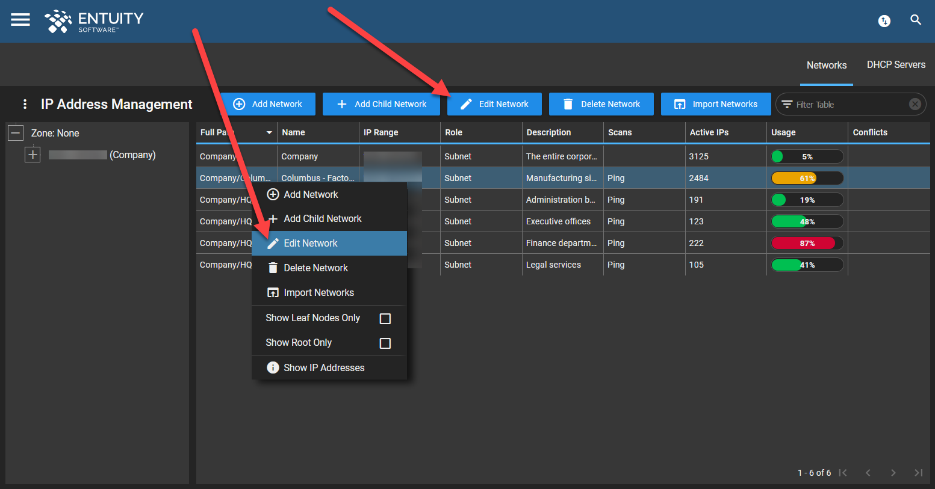Choose Delete Network in context menu

[x=329, y=268]
